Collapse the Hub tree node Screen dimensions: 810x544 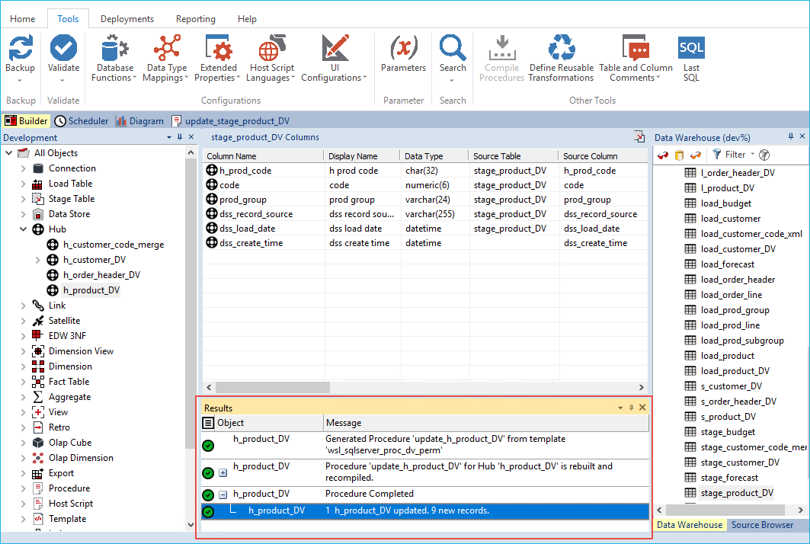pyautogui.click(x=24, y=229)
